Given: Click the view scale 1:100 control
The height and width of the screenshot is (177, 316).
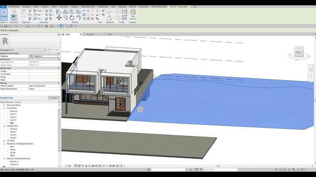Looking at the screenshot, I should pos(68,166).
